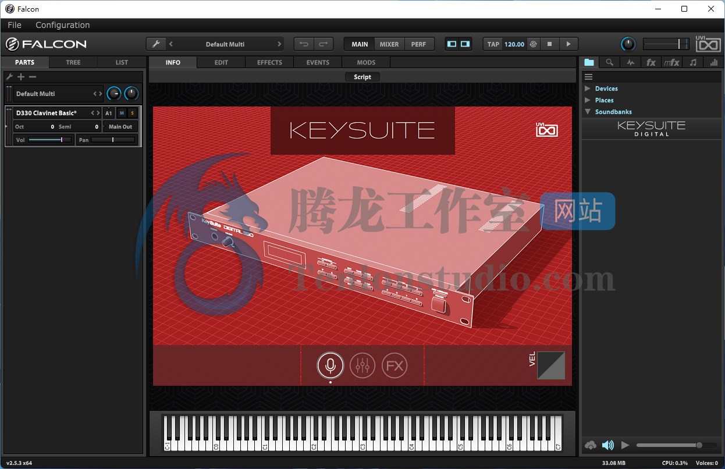Add a new part with plus icon

[21, 77]
